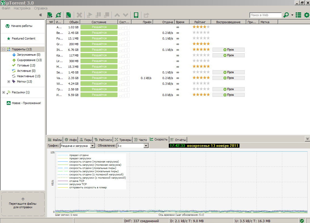Select Сидирование (13) category

tap(29, 60)
